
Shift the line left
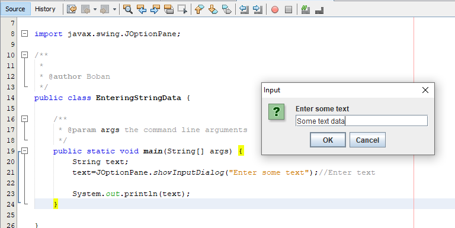click(244, 9)
